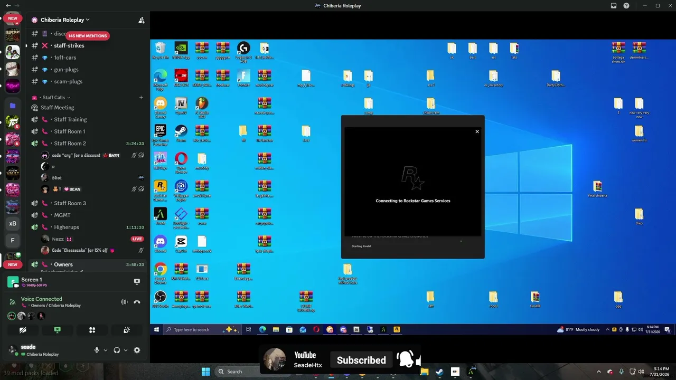Select the OpenIV desktop shortcut

(x=181, y=106)
